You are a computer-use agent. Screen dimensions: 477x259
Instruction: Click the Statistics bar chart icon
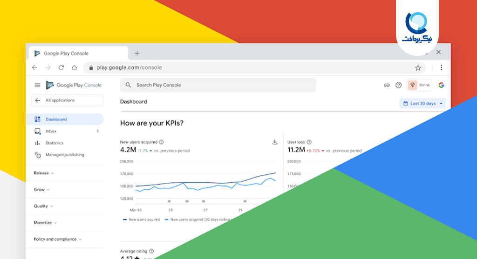click(x=37, y=143)
